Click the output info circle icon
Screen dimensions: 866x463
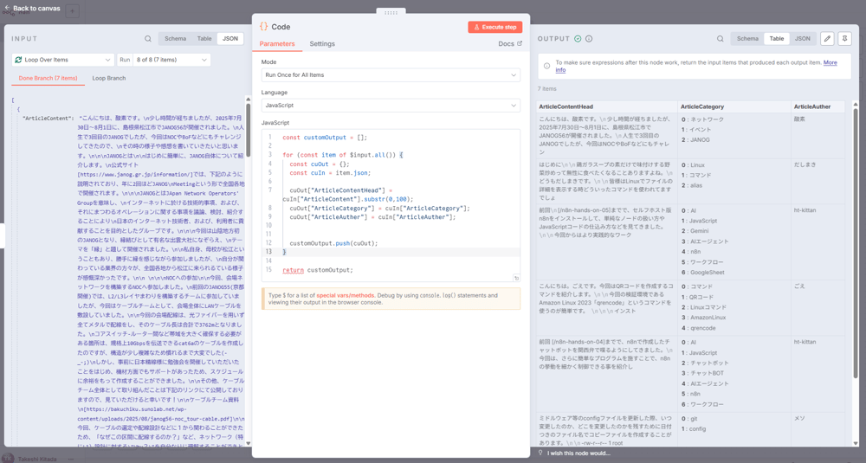click(589, 39)
